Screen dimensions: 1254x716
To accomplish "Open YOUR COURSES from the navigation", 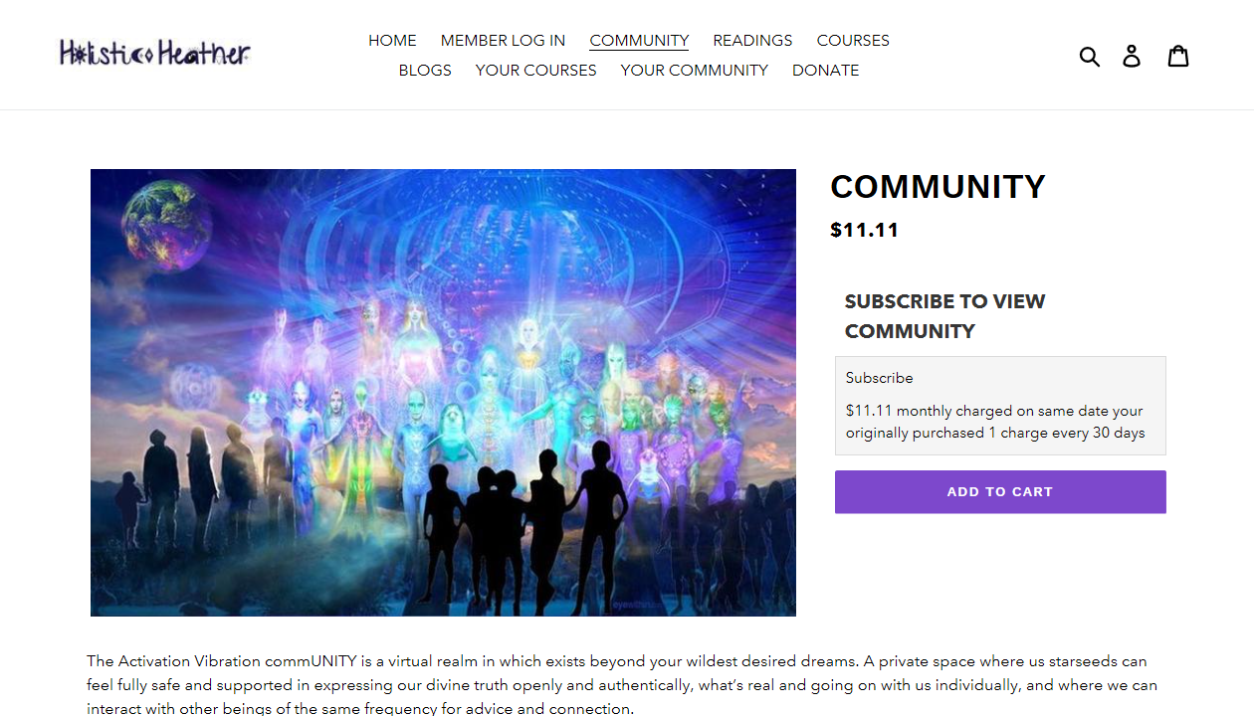I will (x=535, y=71).
